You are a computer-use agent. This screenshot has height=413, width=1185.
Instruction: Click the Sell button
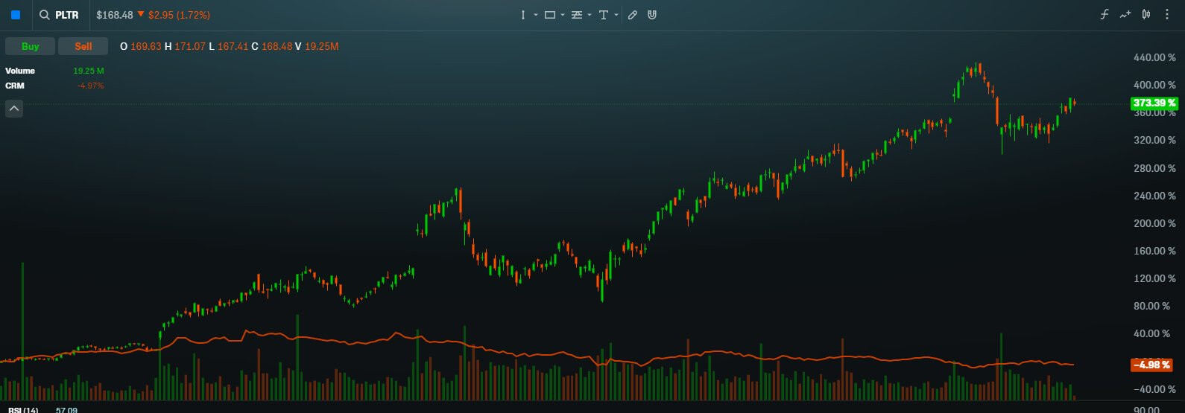[83, 46]
